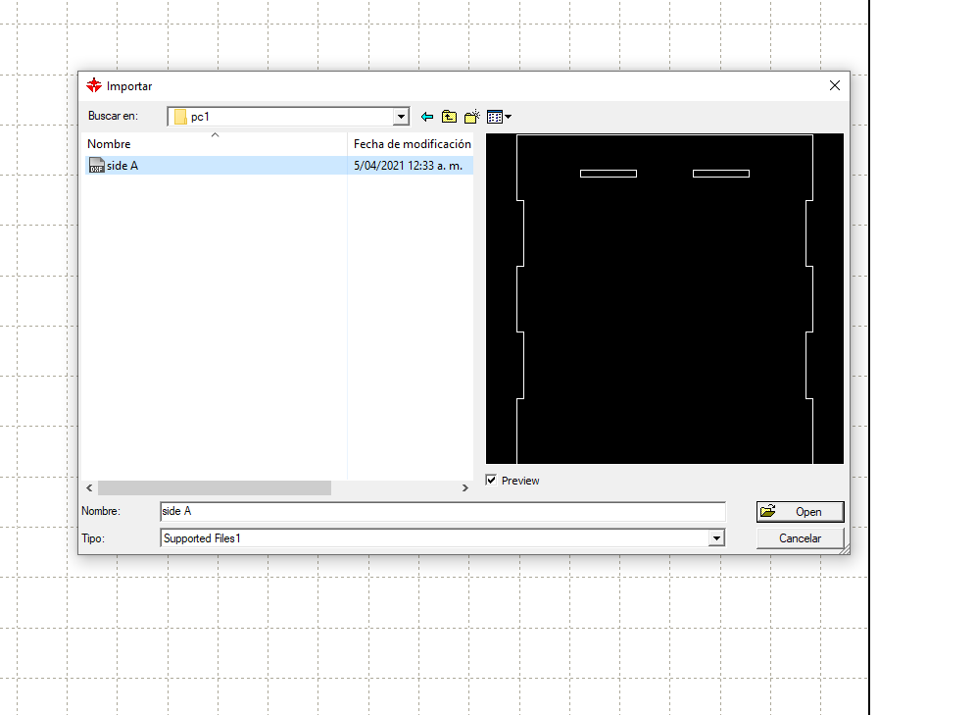Screen dimensions: 976x715
Task: Click the 5/04/2021 12:33 a. m. date cell
Action: pyautogui.click(x=409, y=166)
